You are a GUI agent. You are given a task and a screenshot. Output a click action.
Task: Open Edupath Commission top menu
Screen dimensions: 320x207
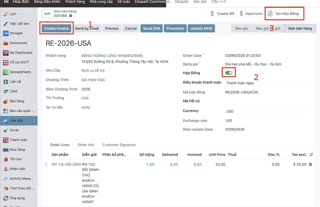point(152,2)
